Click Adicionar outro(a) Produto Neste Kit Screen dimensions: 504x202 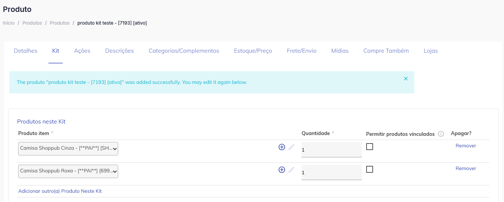60,191
